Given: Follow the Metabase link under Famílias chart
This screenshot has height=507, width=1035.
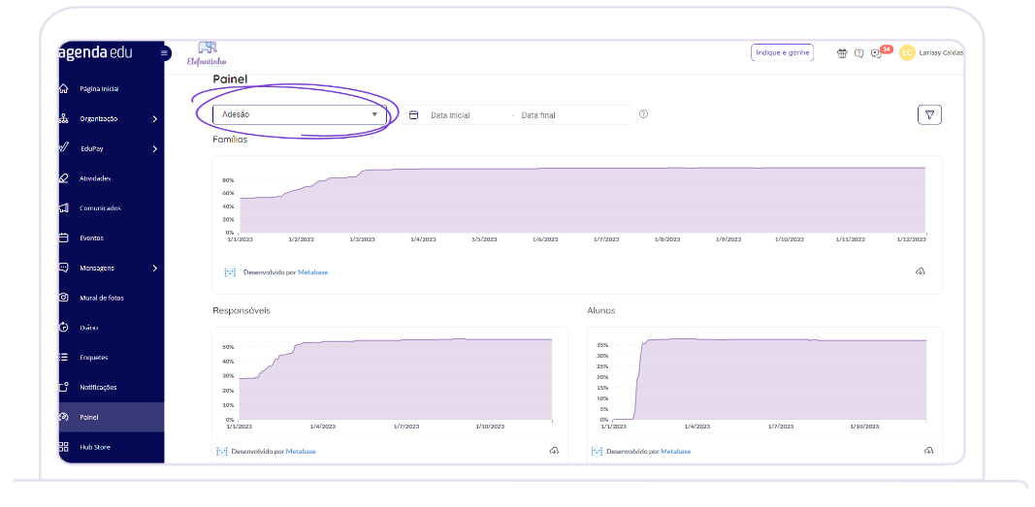Looking at the screenshot, I should (312, 272).
